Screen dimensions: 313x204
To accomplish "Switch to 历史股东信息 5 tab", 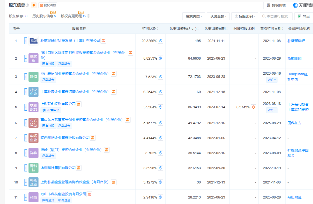I will pyautogui.click(x=44, y=16).
